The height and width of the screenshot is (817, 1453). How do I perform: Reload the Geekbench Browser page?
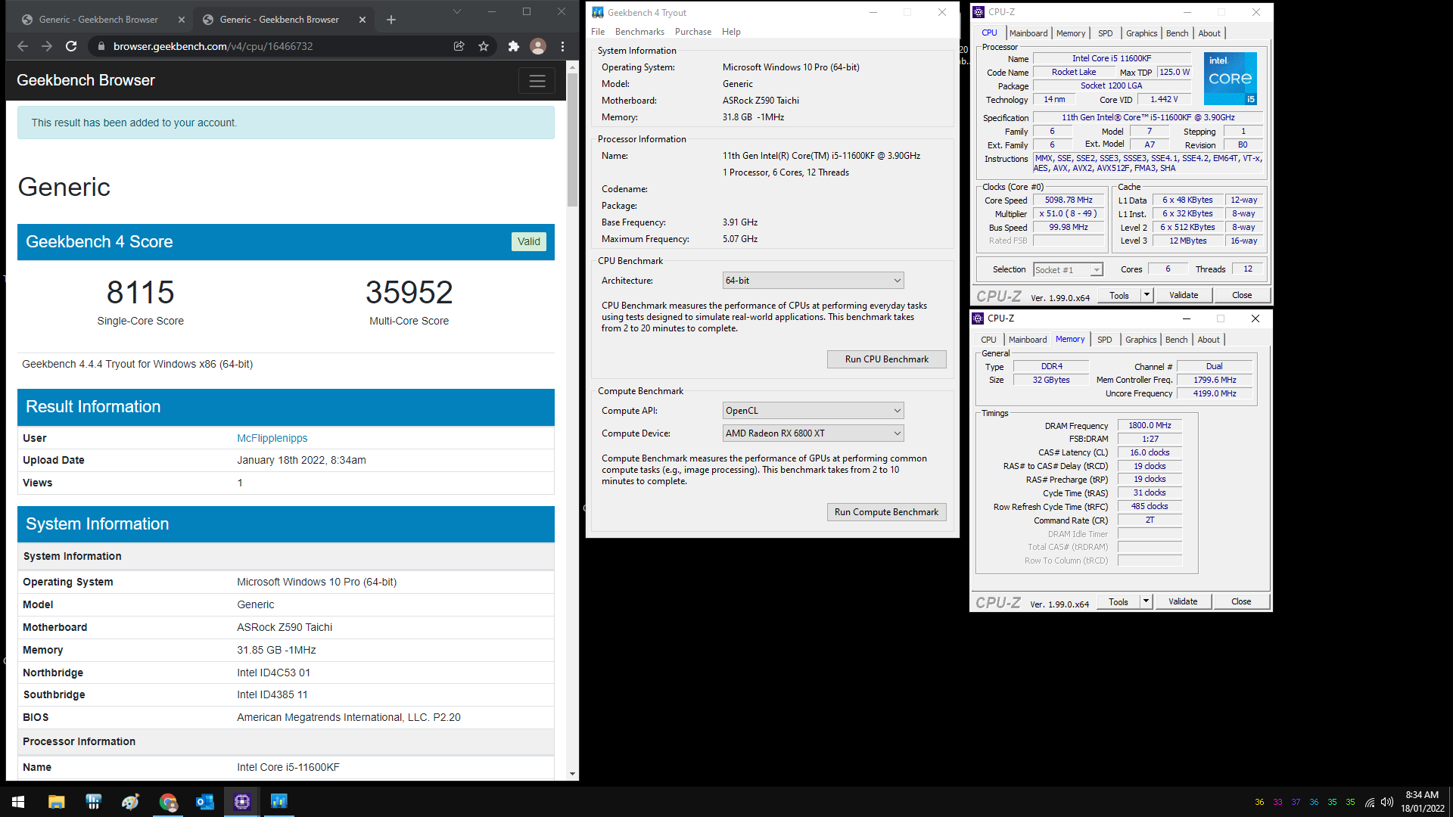(x=71, y=46)
